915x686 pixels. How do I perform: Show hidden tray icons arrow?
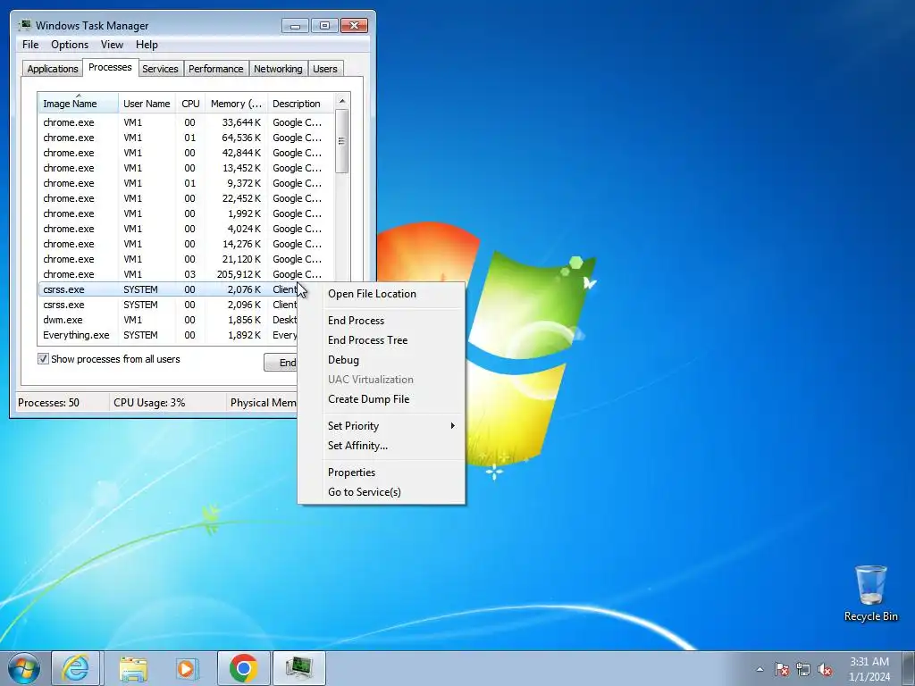760,669
